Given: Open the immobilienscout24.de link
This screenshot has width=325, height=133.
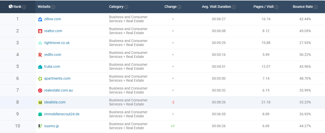Looking at the screenshot, I should click(x=62, y=114).
